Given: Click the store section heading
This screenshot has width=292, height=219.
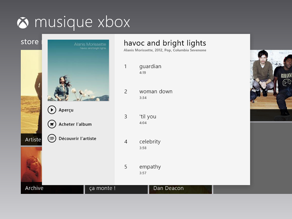Looking at the screenshot, I should tap(29, 42).
